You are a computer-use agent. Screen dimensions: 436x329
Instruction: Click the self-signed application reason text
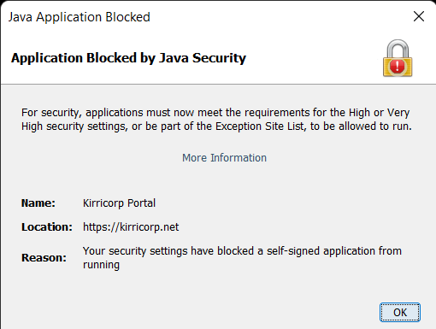[x=242, y=258]
